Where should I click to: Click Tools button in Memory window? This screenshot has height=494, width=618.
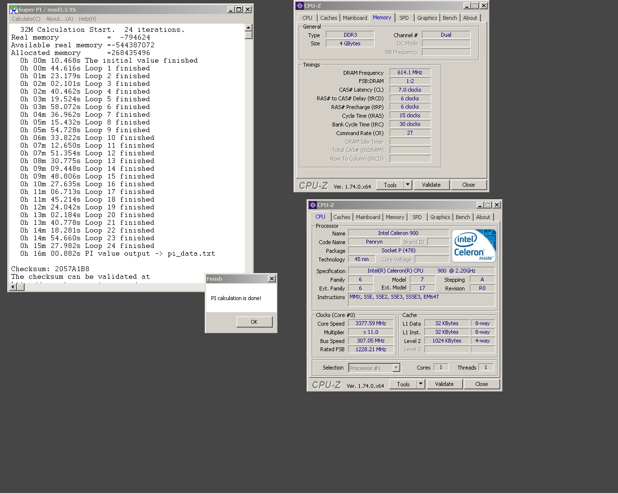[390, 185]
